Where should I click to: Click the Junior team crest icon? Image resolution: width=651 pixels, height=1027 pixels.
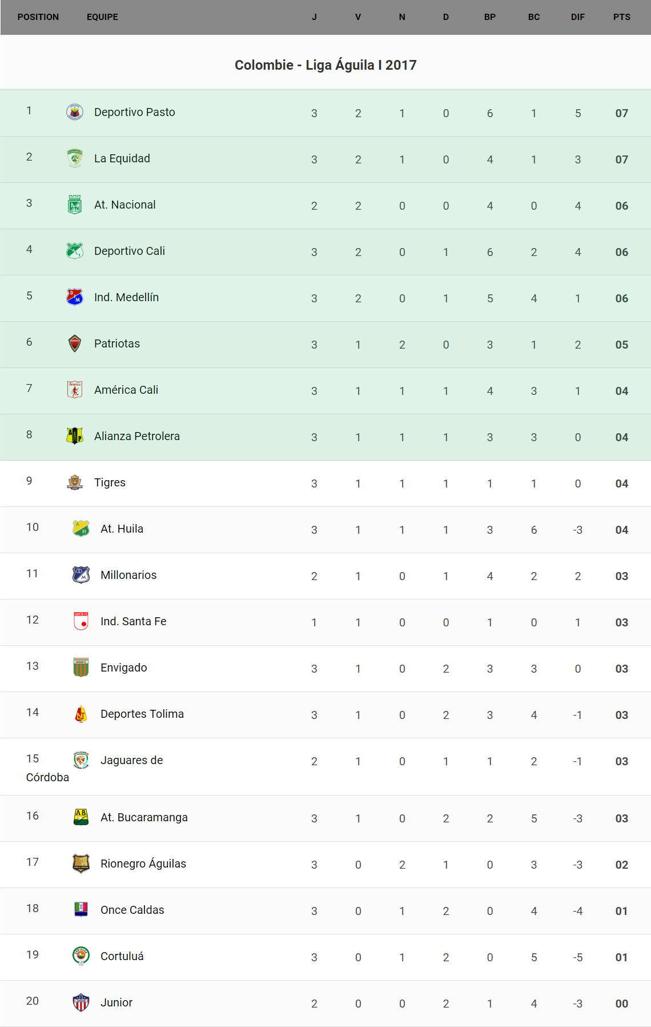(x=81, y=1002)
